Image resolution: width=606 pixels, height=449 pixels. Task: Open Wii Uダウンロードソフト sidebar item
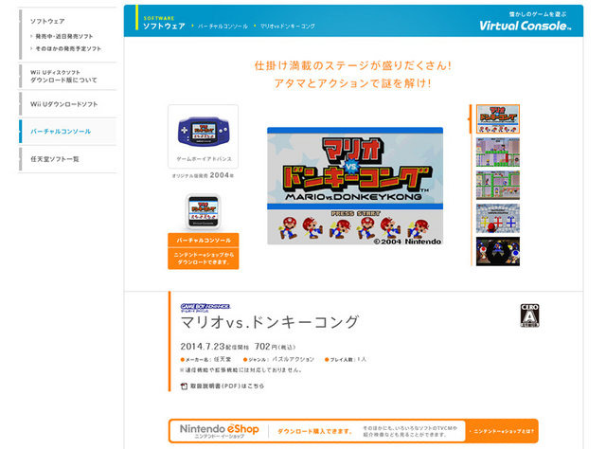(64, 104)
